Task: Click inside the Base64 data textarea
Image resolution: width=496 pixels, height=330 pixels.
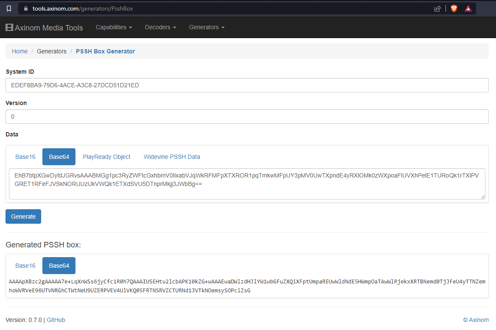Action: tap(247, 184)
